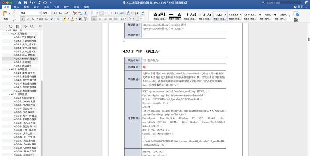The height and width of the screenshot is (156, 310).
Task: Increase font size with larger A
Action: tap(55, 13)
